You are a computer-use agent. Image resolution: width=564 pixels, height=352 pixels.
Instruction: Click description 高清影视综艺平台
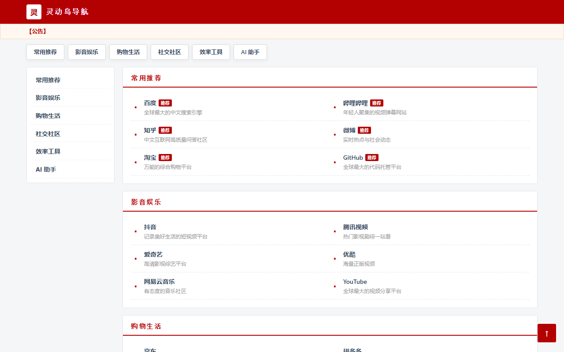[x=165, y=264]
